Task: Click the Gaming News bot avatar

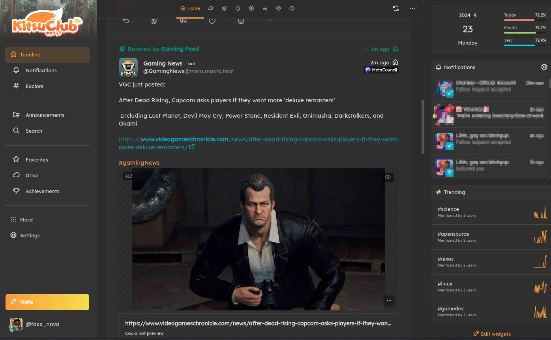Action: [x=128, y=67]
